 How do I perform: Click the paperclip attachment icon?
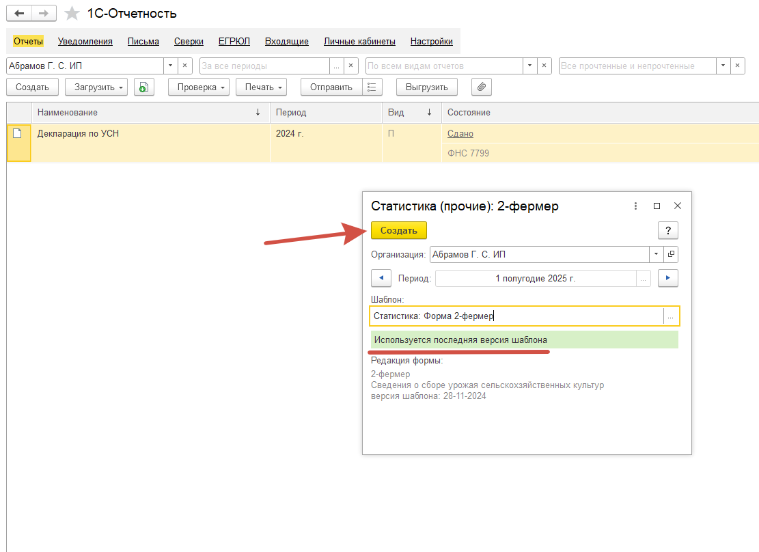482,87
